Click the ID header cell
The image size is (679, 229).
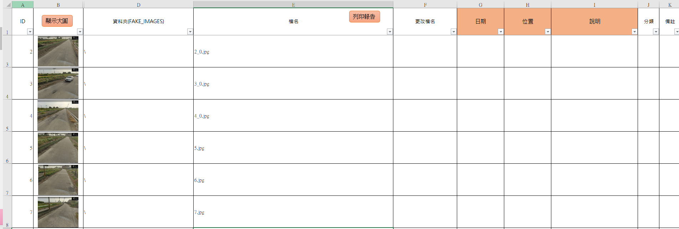pos(23,21)
